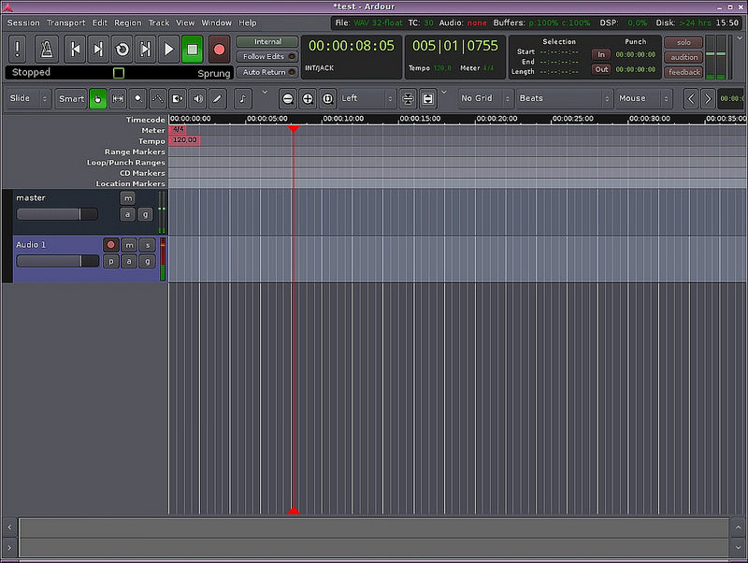The height and width of the screenshot is (563, 748).
Task: Select the Draw pencil tool
Action: tap(217, 98)
